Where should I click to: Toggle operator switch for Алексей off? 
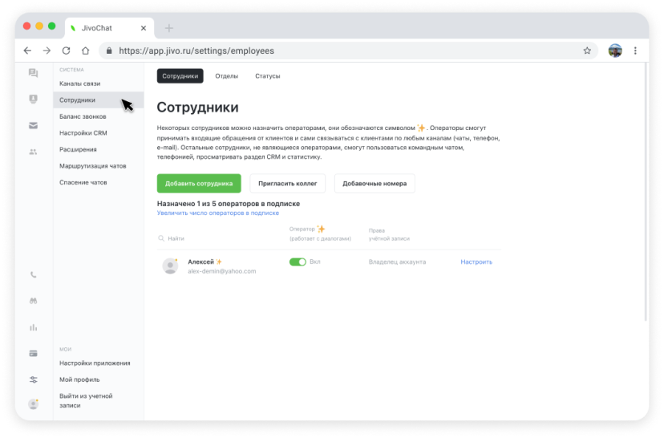click(298, 262)
